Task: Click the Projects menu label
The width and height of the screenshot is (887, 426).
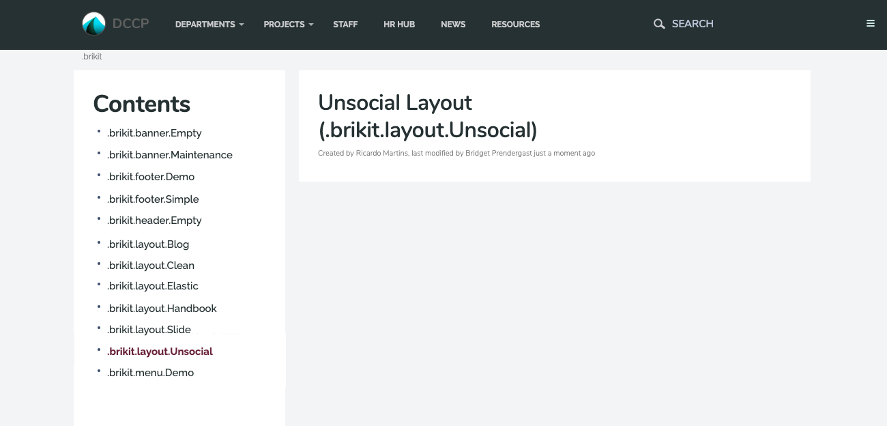Action: [284, 24]
